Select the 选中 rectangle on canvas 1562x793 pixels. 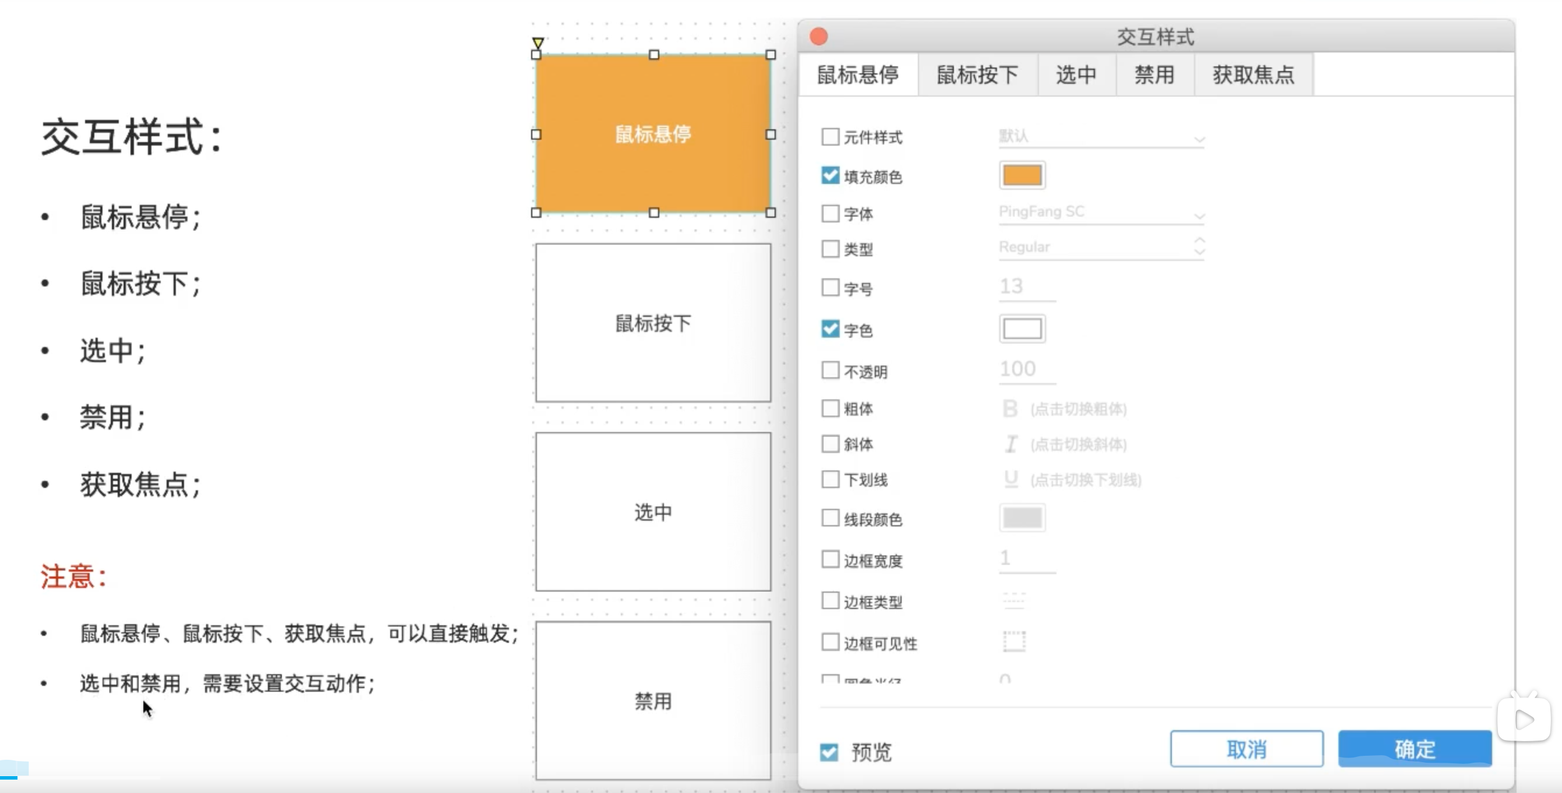(653, 512)
